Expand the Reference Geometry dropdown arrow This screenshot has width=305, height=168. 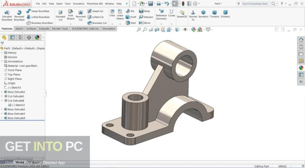(161, 24)
